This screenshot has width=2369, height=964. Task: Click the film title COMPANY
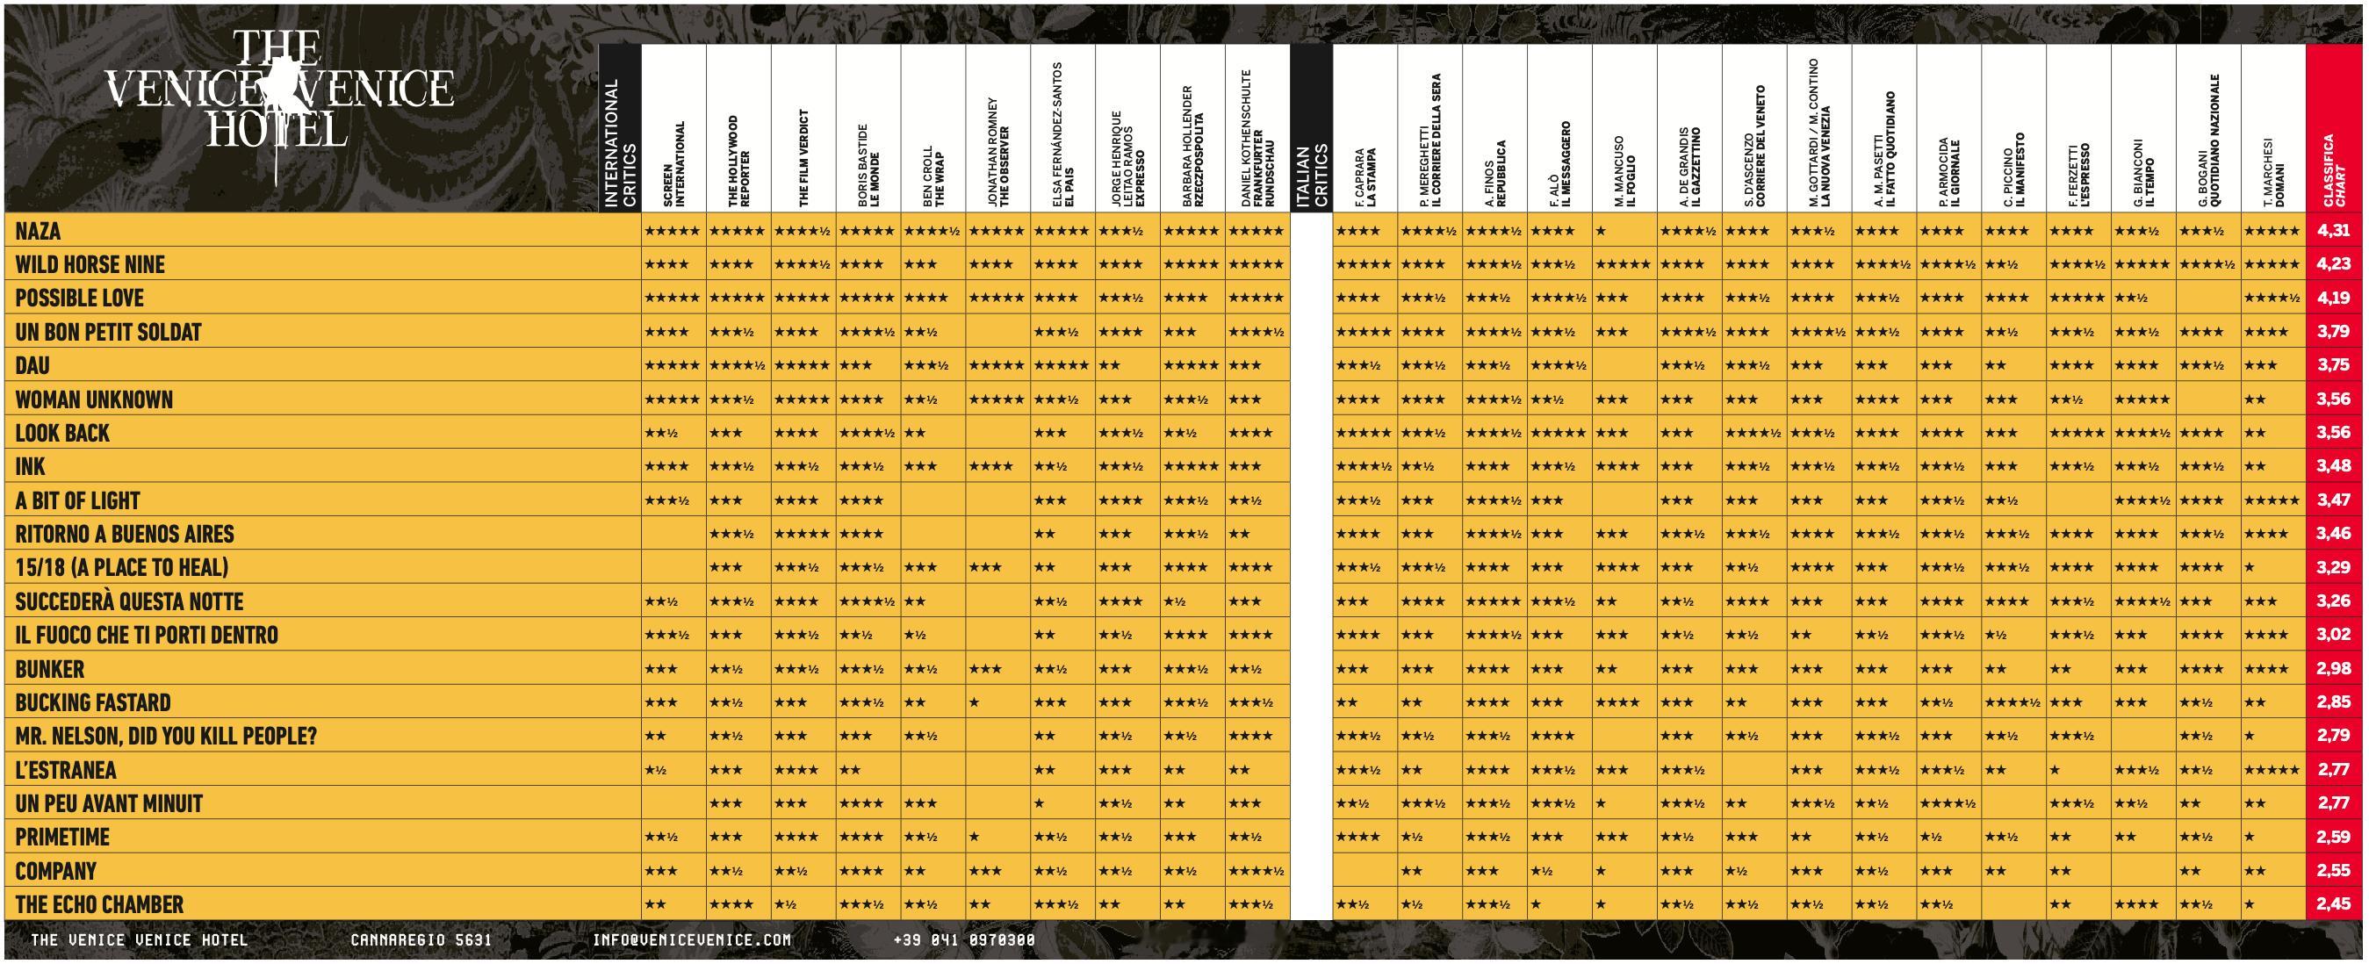[56, 871]
